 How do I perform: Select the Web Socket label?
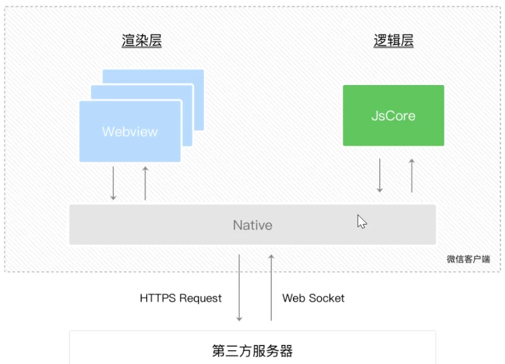[x=313, y=298]
